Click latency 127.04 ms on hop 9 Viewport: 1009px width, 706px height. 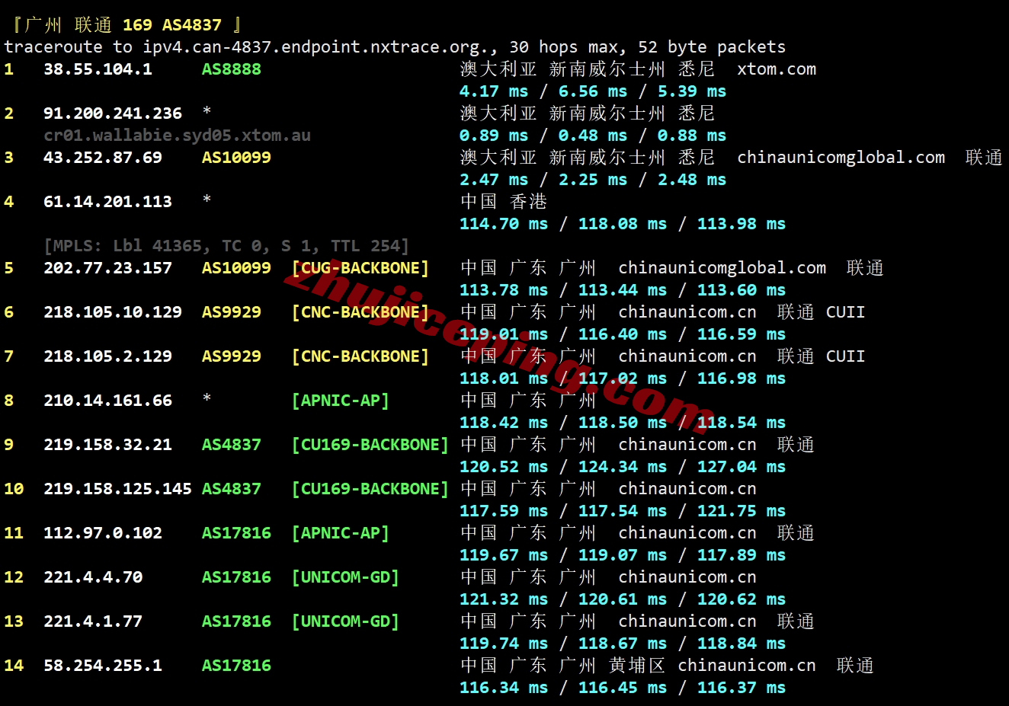coord(742,467)
